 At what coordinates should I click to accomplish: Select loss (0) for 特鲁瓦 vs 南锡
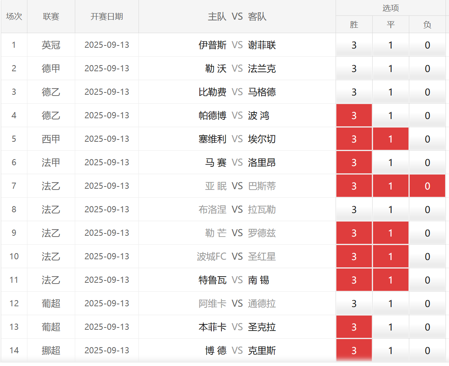[x=427, y=280]
